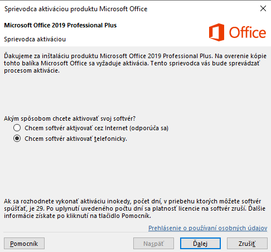Open the Prehlásenie o používaní osobných údajov link

pos(208,228)
